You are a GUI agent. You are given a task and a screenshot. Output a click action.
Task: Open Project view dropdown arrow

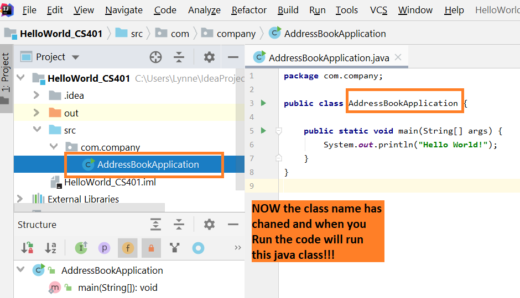point(76,57)
